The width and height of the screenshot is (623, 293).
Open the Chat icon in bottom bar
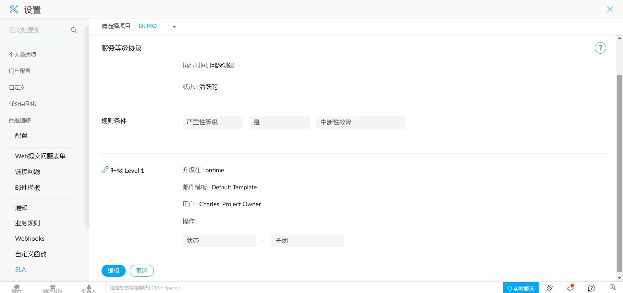pos(17,288)
